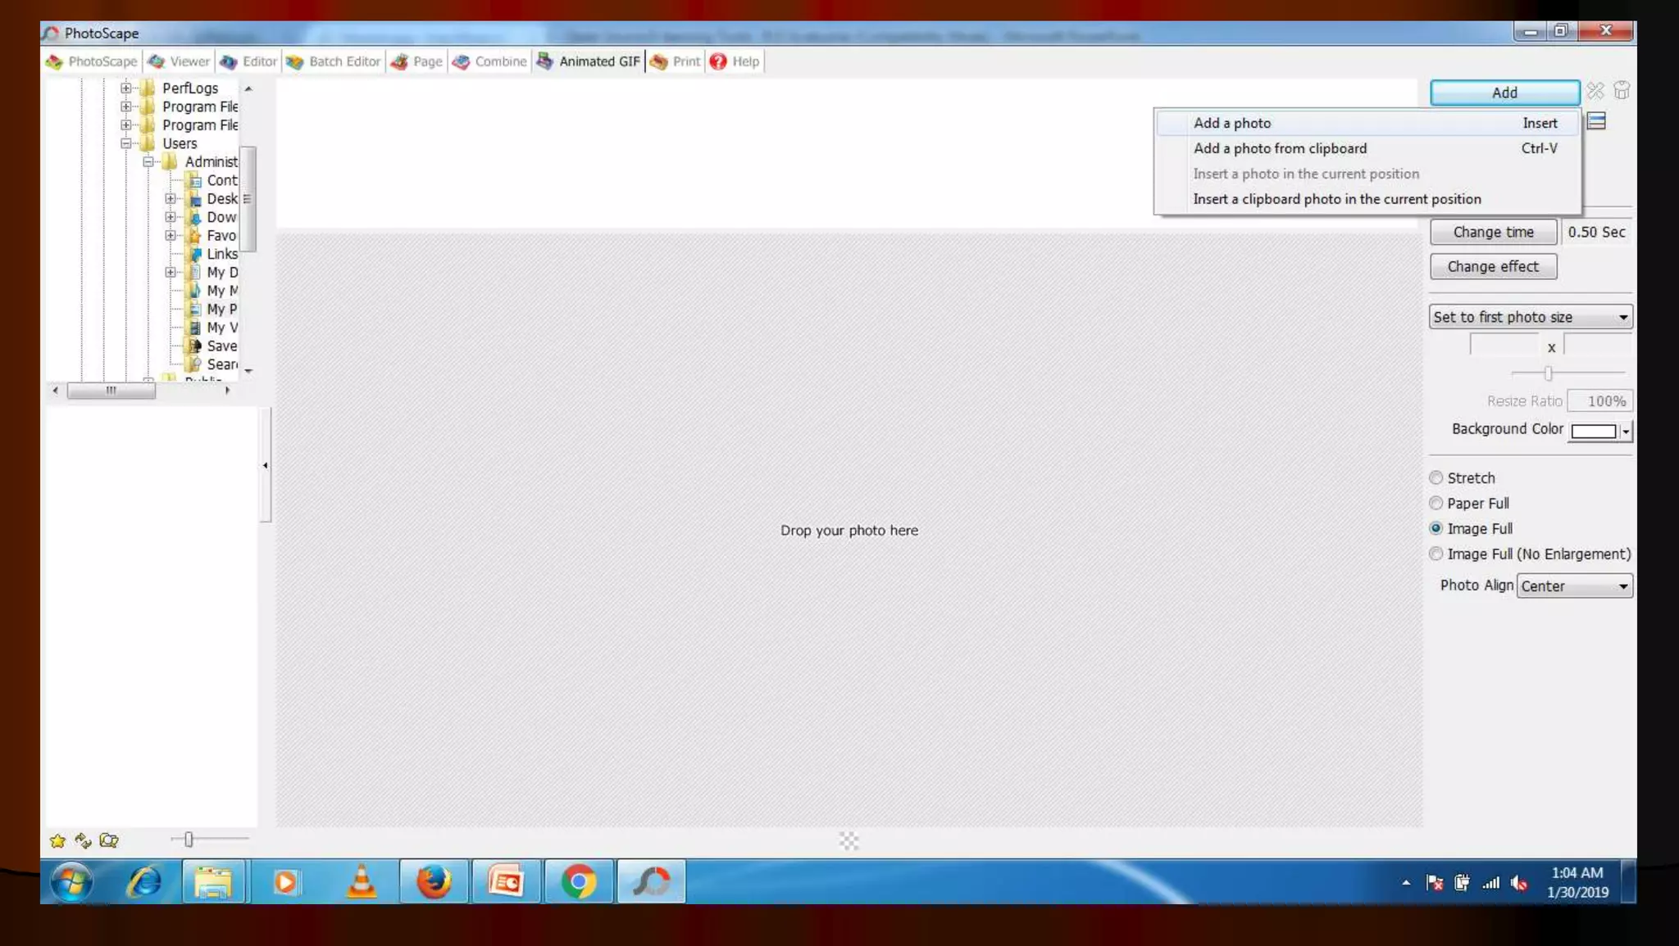
Task: Click the refresh arrows icon beside the star
Action: click(x=83, y=840)
